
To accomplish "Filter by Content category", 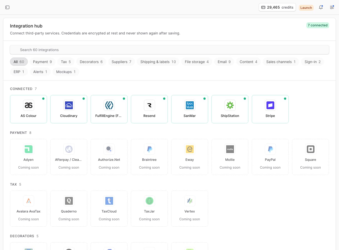I will pyautogui.click(x=248, y=62).
